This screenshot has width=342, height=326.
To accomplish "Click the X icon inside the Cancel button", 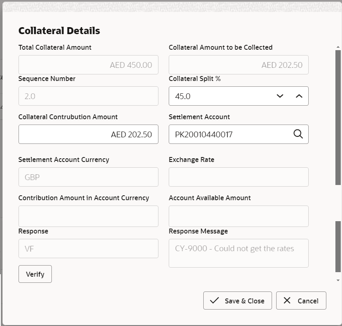I will pyautogui.click(x=287, y=301).
